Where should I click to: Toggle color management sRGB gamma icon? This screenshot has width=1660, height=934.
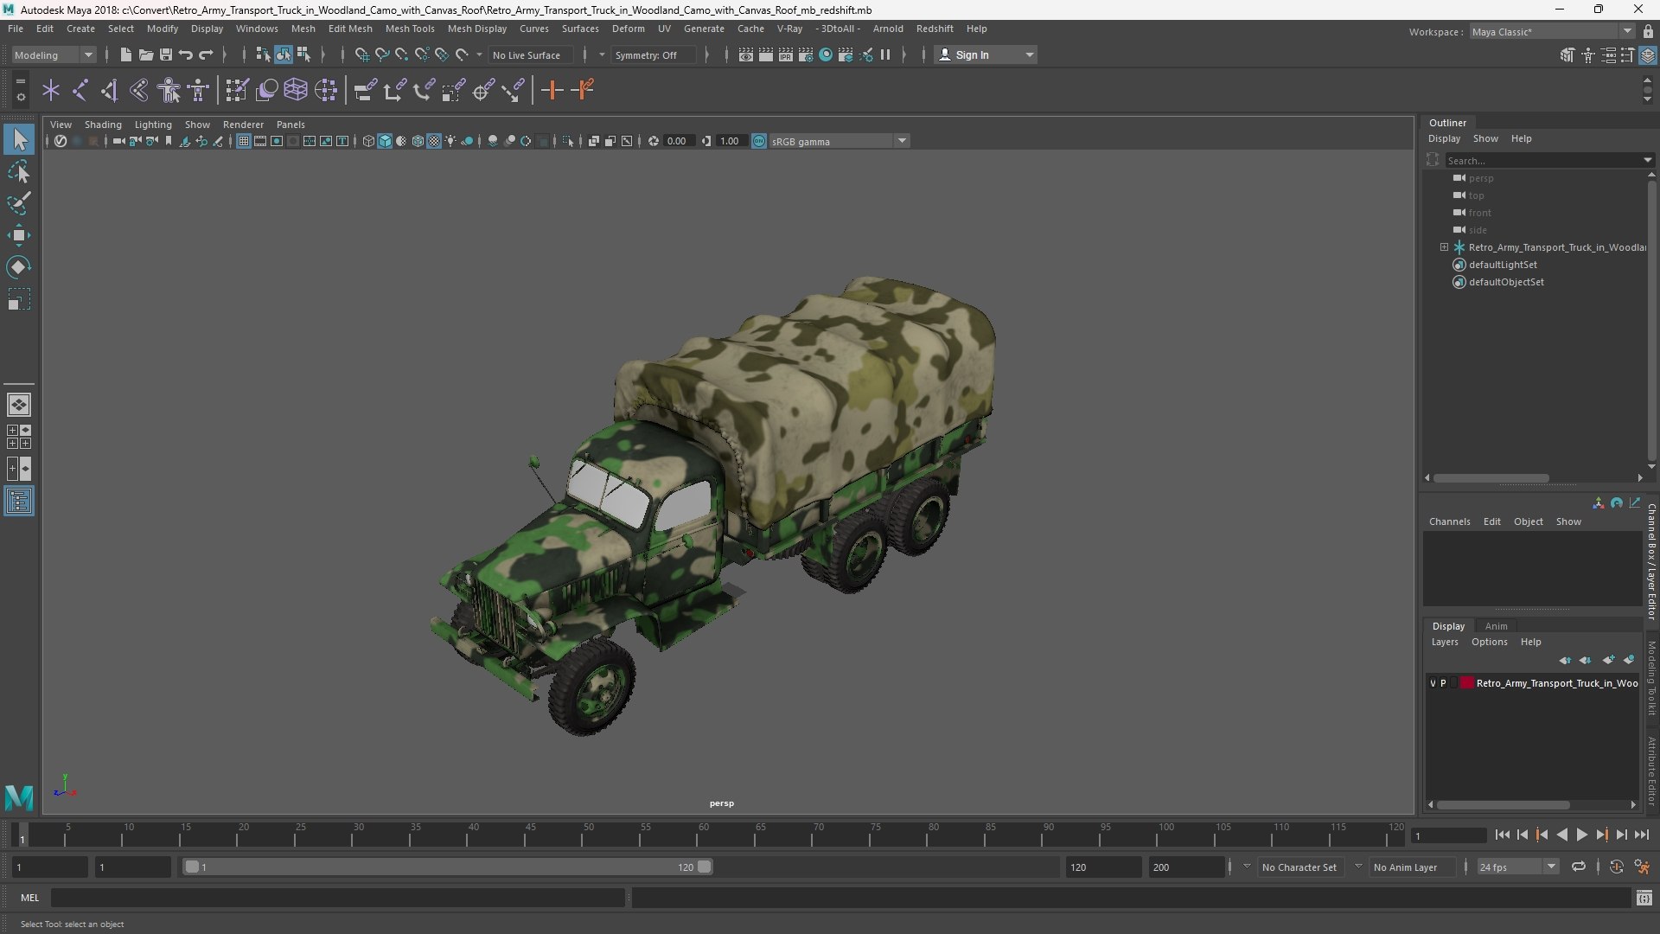[759, 141]
